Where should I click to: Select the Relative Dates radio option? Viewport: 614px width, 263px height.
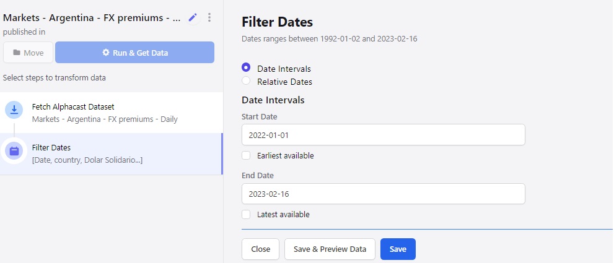tap(246, 80)
